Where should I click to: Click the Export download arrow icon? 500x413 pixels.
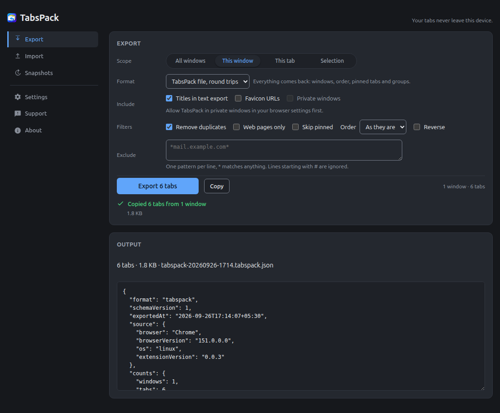click(18, 38)
